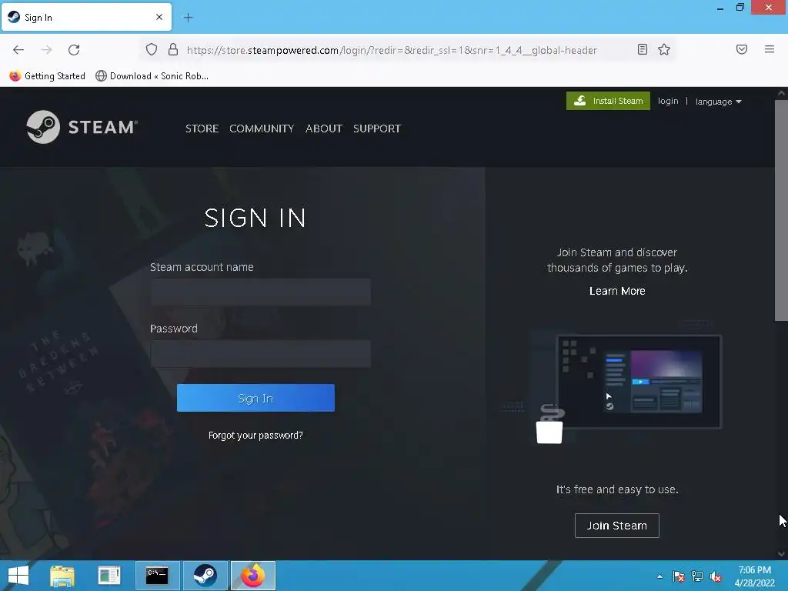Open the Getting Started bookmark

point(47,76)
